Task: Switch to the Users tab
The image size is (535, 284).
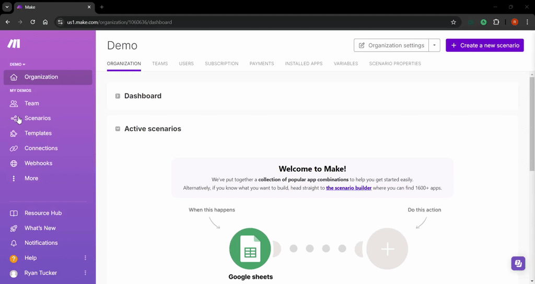Action: tap(187, 63)
